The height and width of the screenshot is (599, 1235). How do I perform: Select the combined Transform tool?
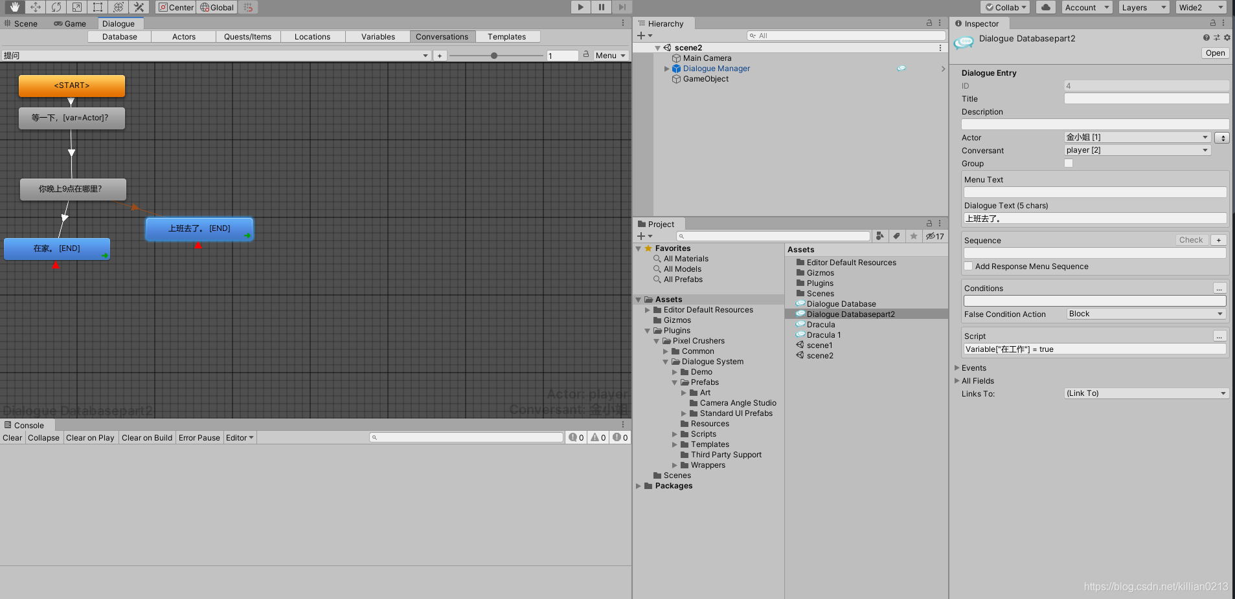point(119,7)
